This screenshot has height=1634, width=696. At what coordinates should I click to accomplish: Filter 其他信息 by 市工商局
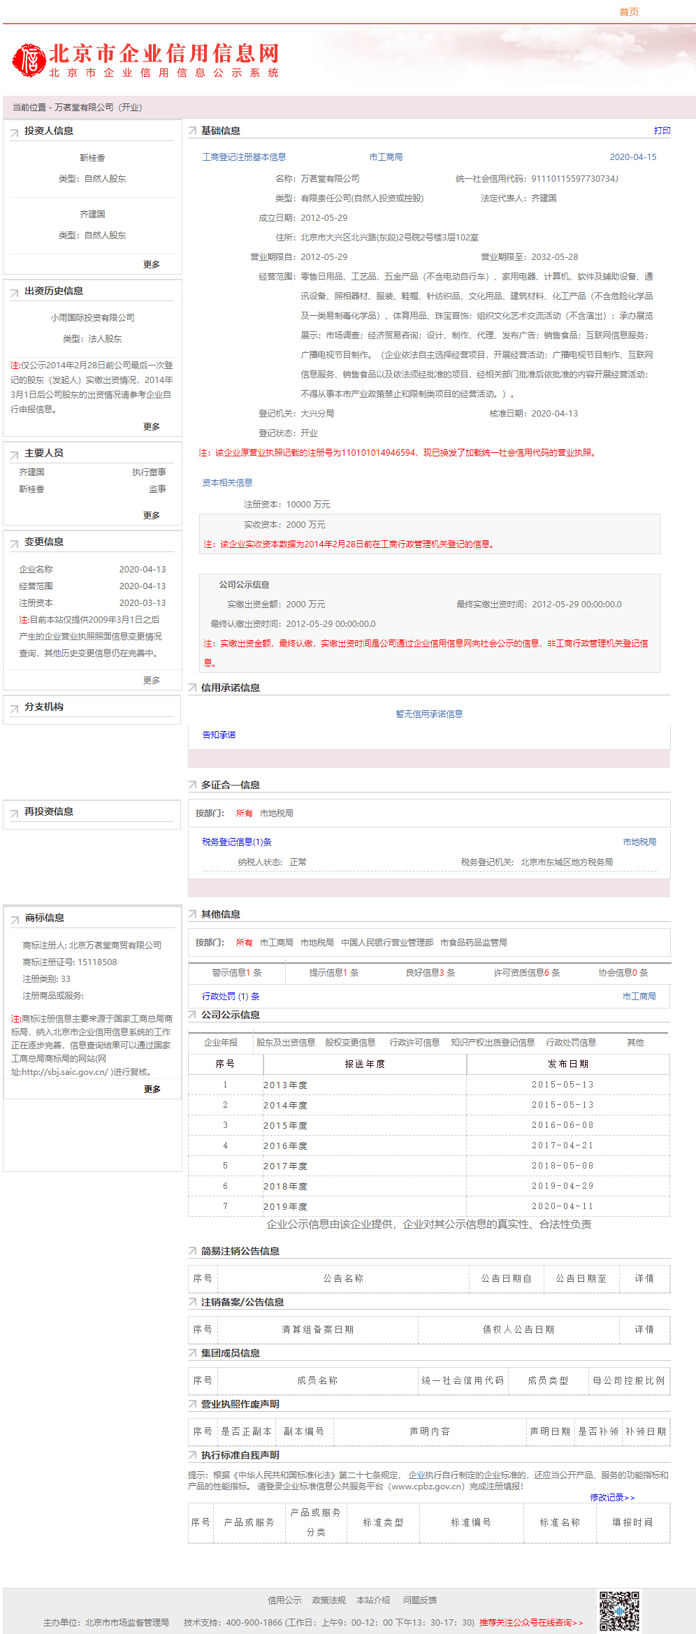click(277, 943)
